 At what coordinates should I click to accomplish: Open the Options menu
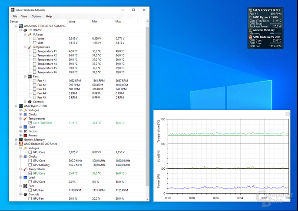(36, 16)
